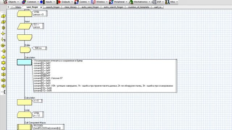Screen dimensions: 232x130
Task: Select the Loop icon in the left toolbar
Action: [x=3, y=57]
